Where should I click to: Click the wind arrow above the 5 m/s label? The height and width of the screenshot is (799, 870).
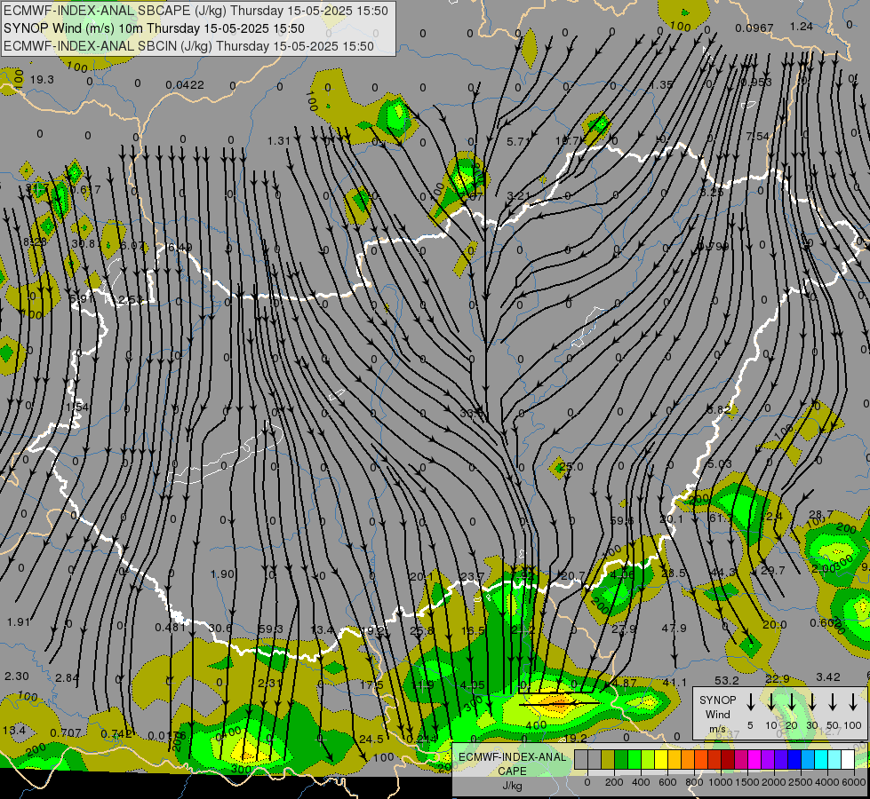751,702
